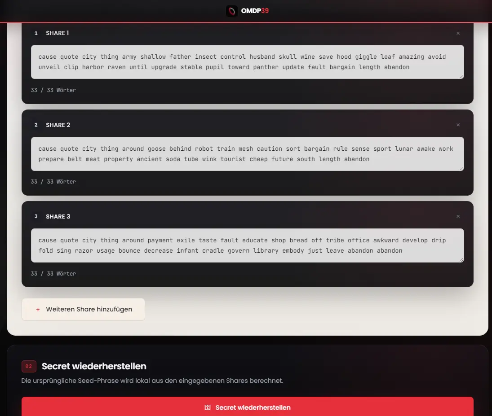The height and width of the screenshot is (416, 492).
Task: Remove Share 1 with its X icon
Action: pyautogui.click(x=458, y=33)
